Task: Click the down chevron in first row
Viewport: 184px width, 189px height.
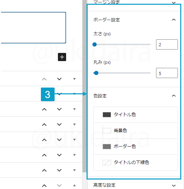Action: tap(59, 79)
